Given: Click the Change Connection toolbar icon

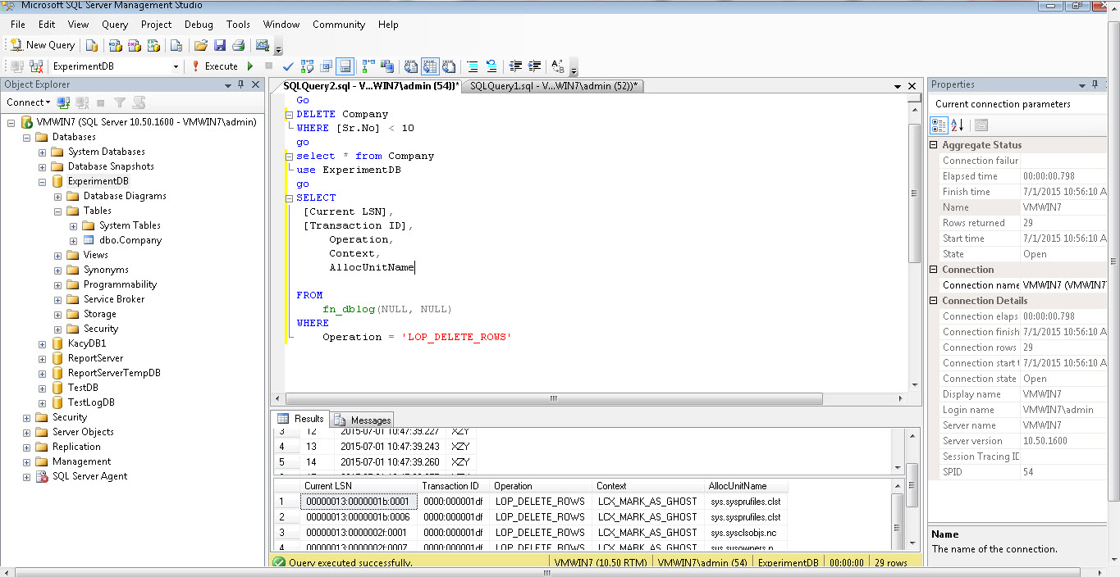Looking at the screenshot, I should coord(37,66).
